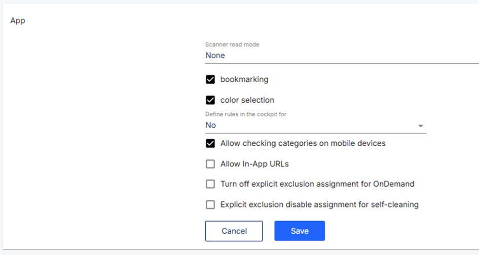Click the 'Scanner read mode' caption

point(232,45)
